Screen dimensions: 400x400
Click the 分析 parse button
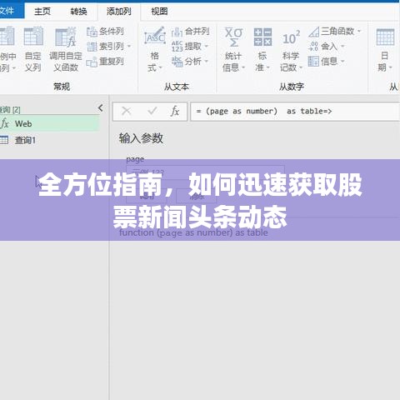187,62
